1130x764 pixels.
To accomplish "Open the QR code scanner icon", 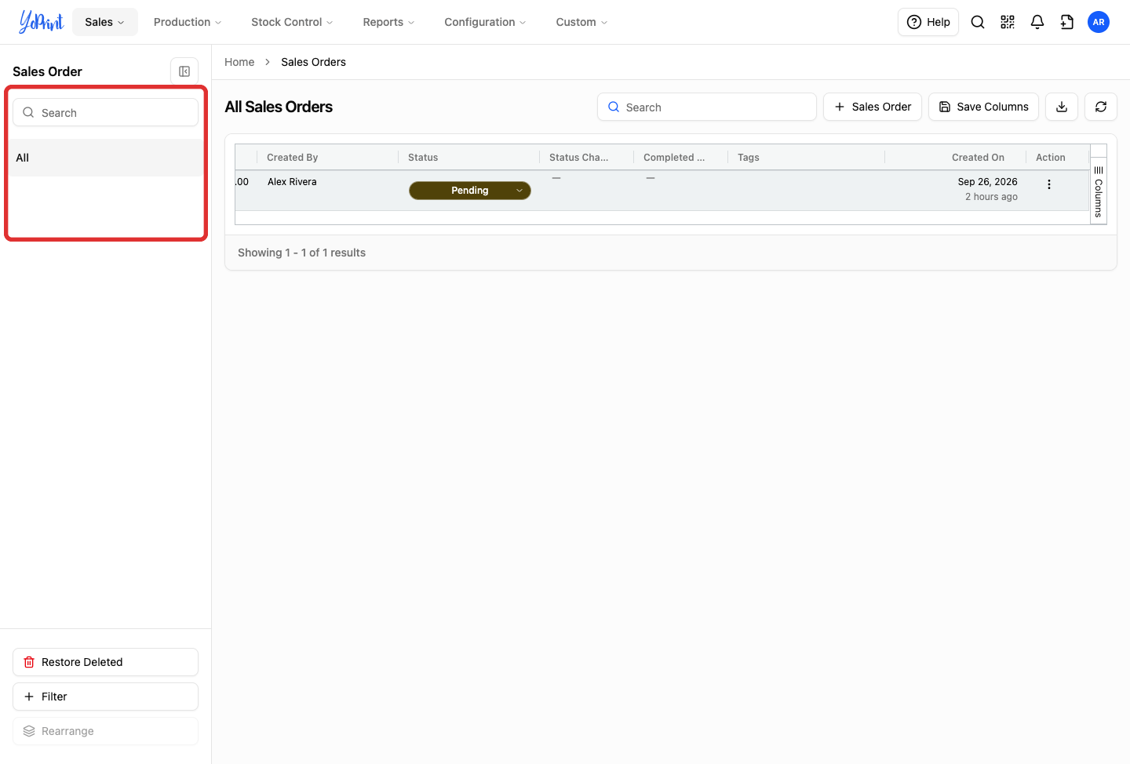I will (1008, 22).
